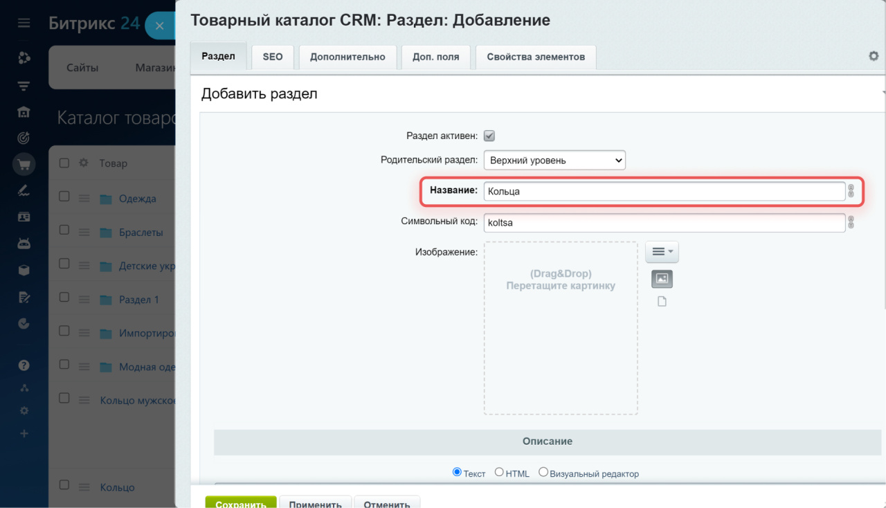
Task: Click the Название input field
Action: (664, 191)
